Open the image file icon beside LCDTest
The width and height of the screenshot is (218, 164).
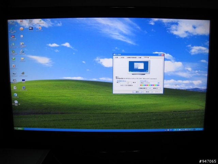(x=40, y=29)
